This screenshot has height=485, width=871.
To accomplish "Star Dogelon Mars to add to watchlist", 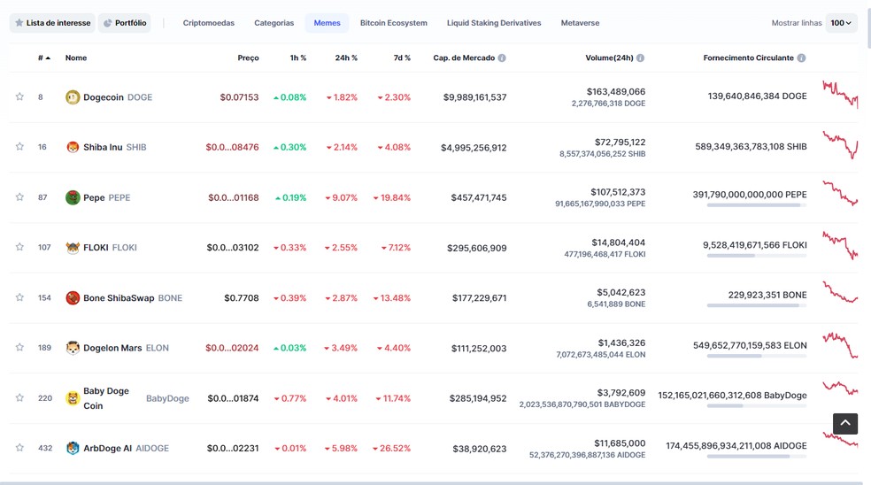I will click(19, 347).
